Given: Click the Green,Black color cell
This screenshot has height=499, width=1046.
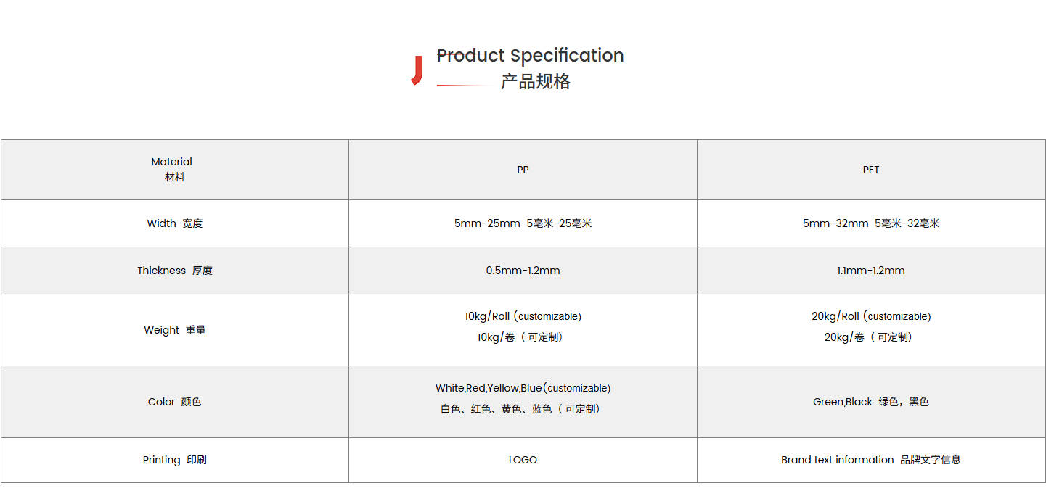Looking at the screenshot, I should (x=871, y=402).
